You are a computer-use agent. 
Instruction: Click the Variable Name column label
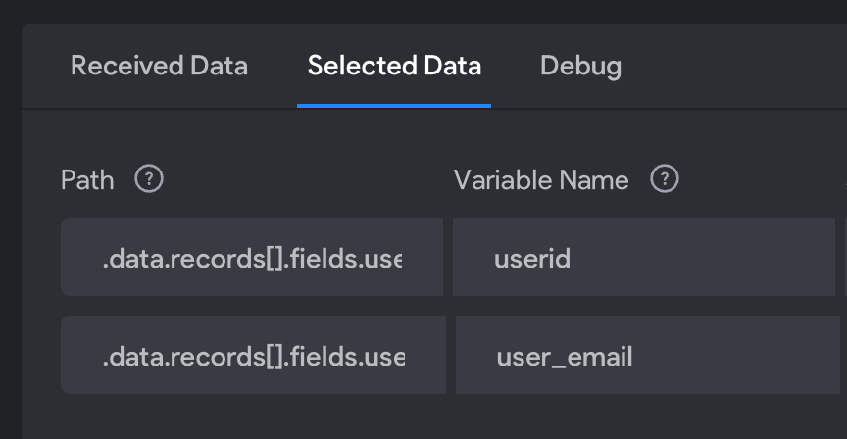click(541, 179)
